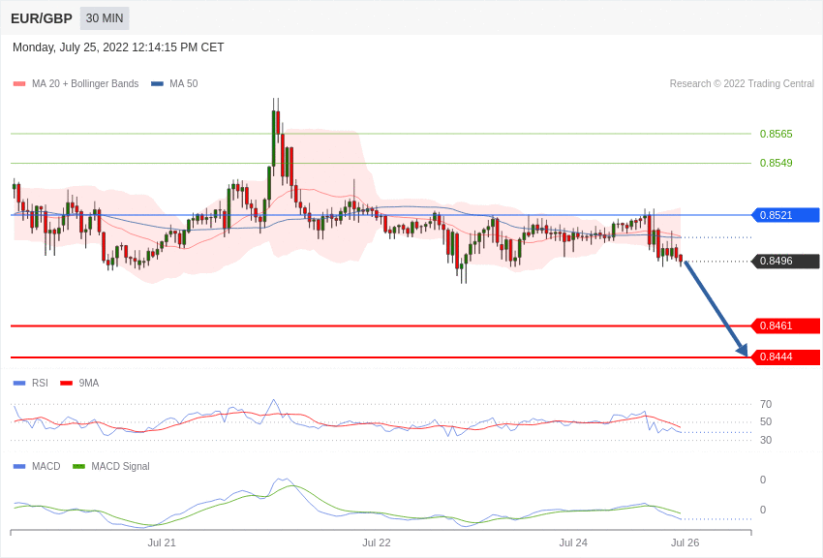823x558 pixels.
Task: Click the green MACD Signal legend swatch
Action: point(78,466)
